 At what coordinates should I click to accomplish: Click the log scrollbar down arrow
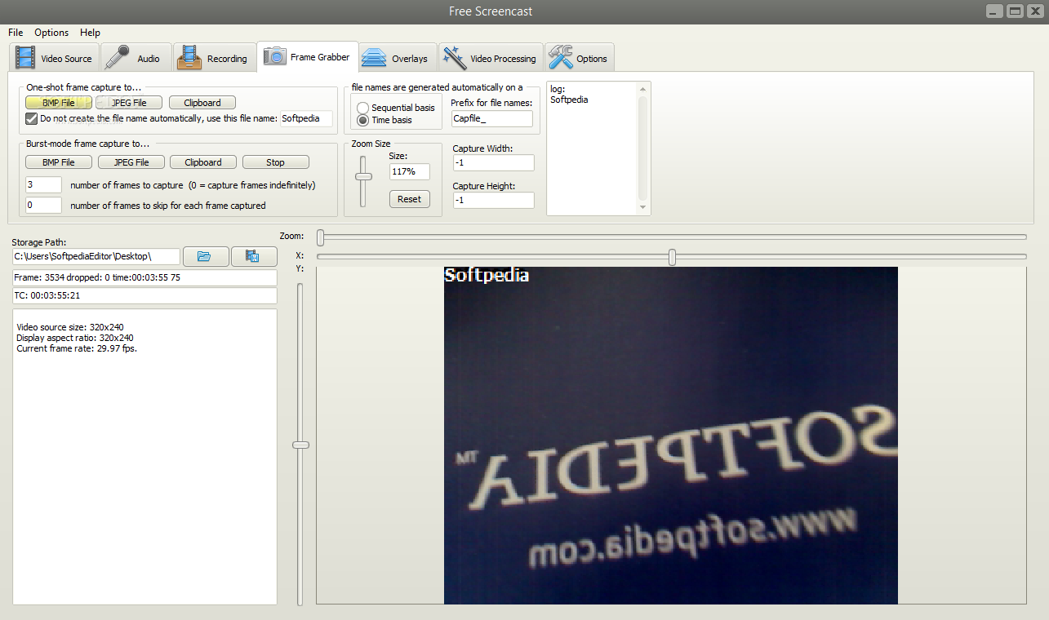click(642, 207)
